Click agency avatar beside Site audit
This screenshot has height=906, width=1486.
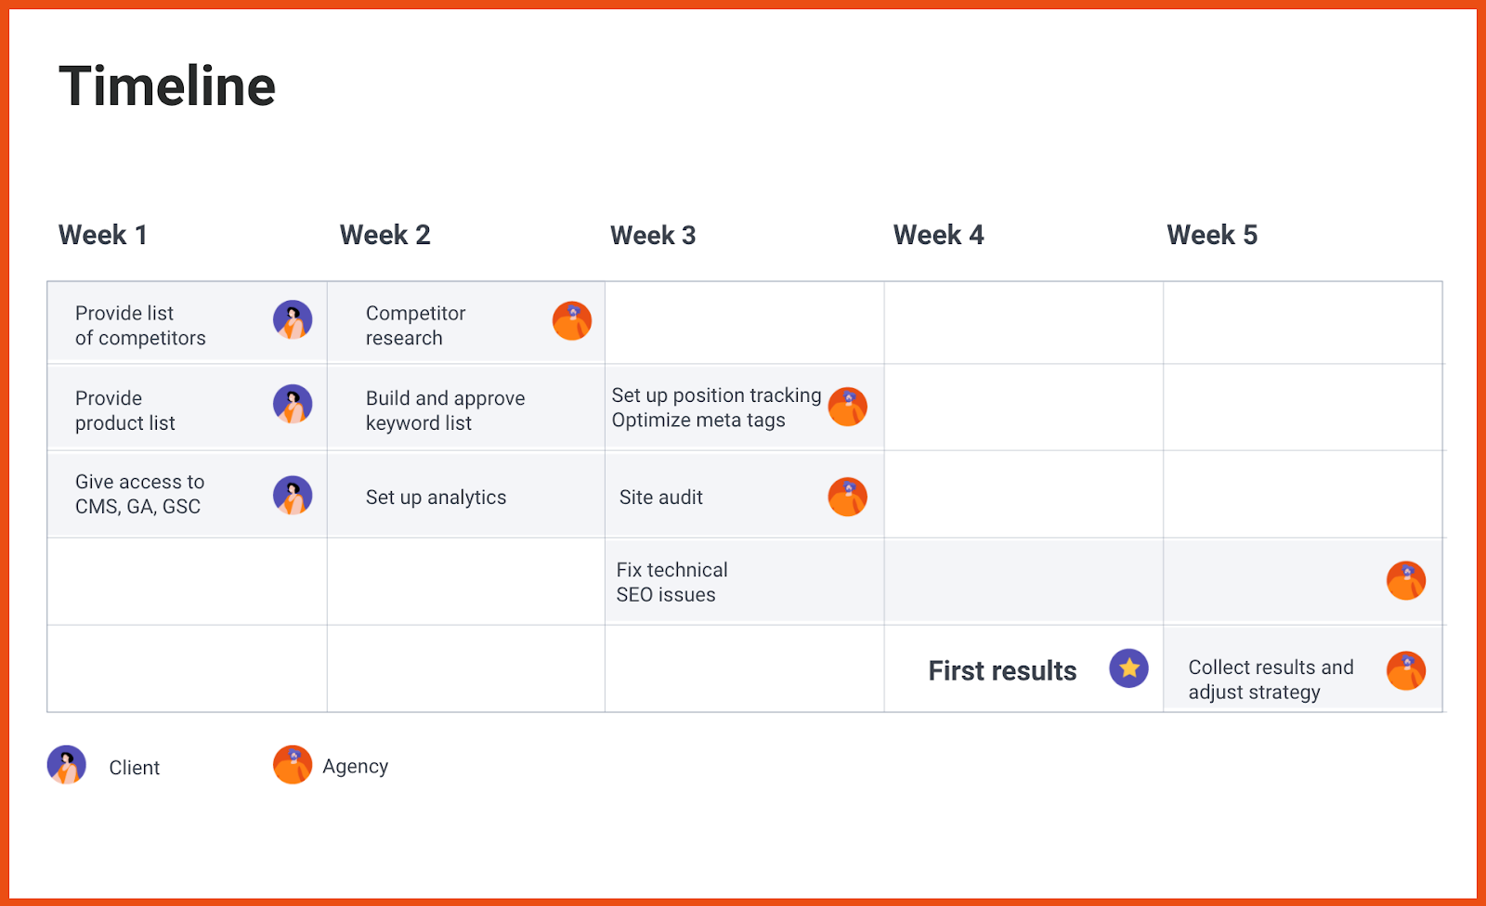pyautogui.click(x=848, y=498)
